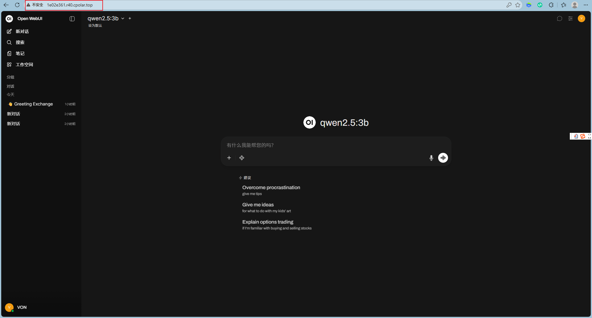
Task: Open browser settings three-dots menu
Action: point(586,5)
